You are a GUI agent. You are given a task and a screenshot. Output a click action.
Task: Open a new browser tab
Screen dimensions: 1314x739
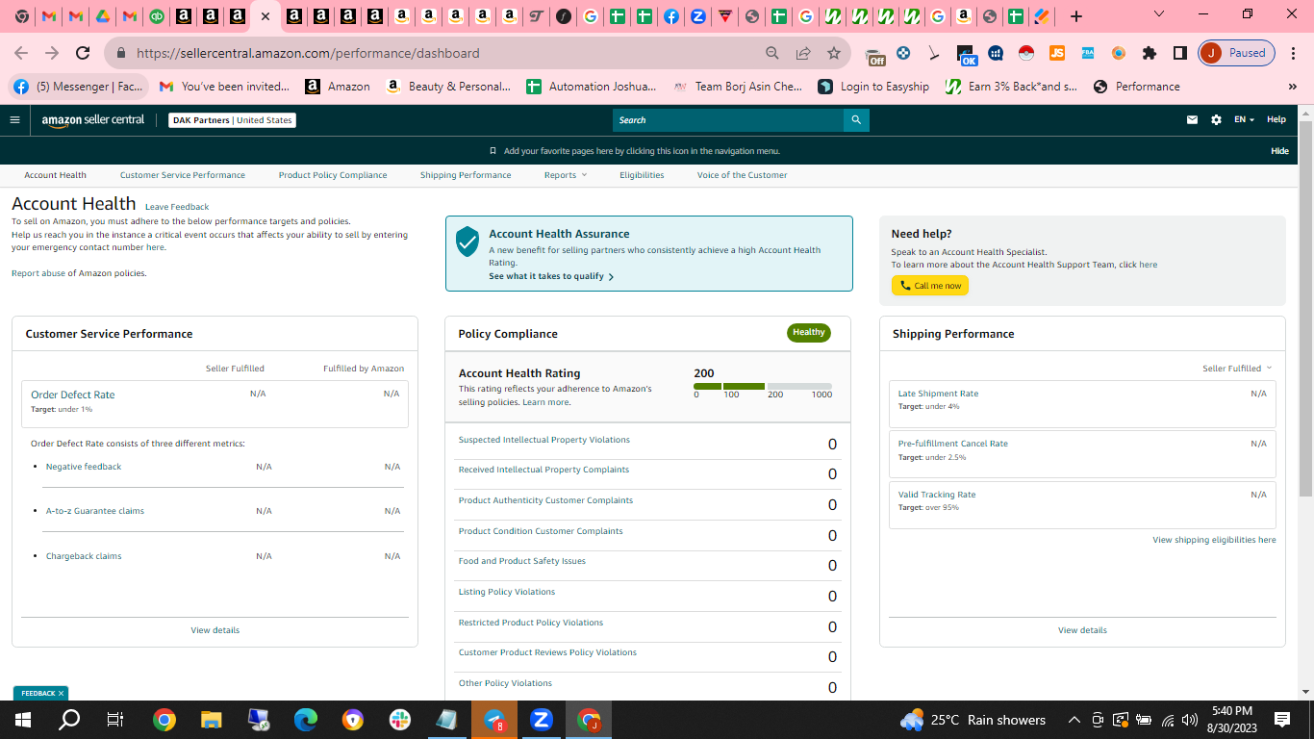(x=1076, y=16)
